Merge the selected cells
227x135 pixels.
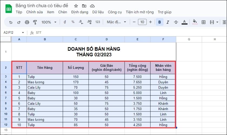(x=212, y=22)
